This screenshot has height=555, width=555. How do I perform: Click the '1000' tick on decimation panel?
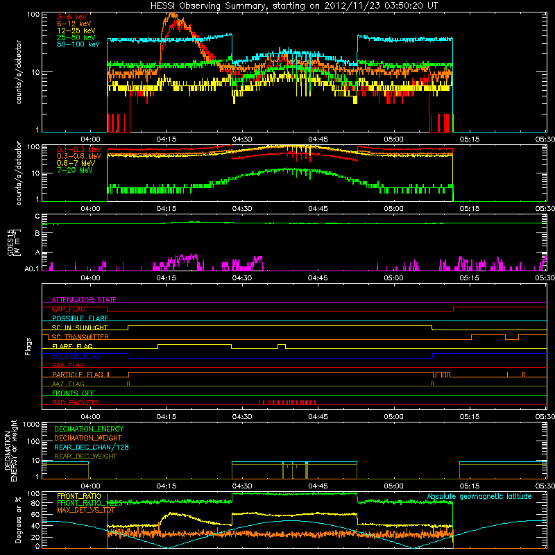coord(31,425)
